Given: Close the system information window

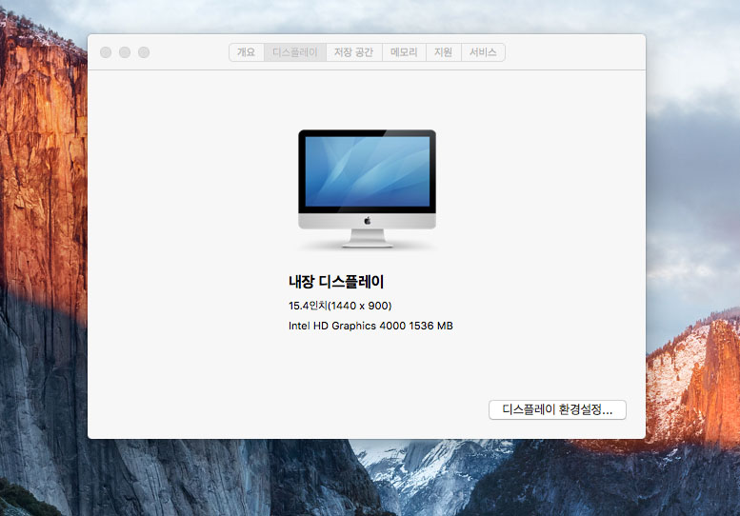Looking at the screenshot, I should (106, 52).
